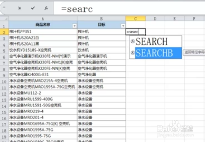
Task: Select cell 净水设备MRU1599-400G
Action: [43, 99]
